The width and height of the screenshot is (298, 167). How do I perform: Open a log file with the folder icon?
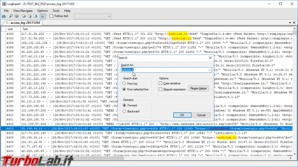click(4, 16)
